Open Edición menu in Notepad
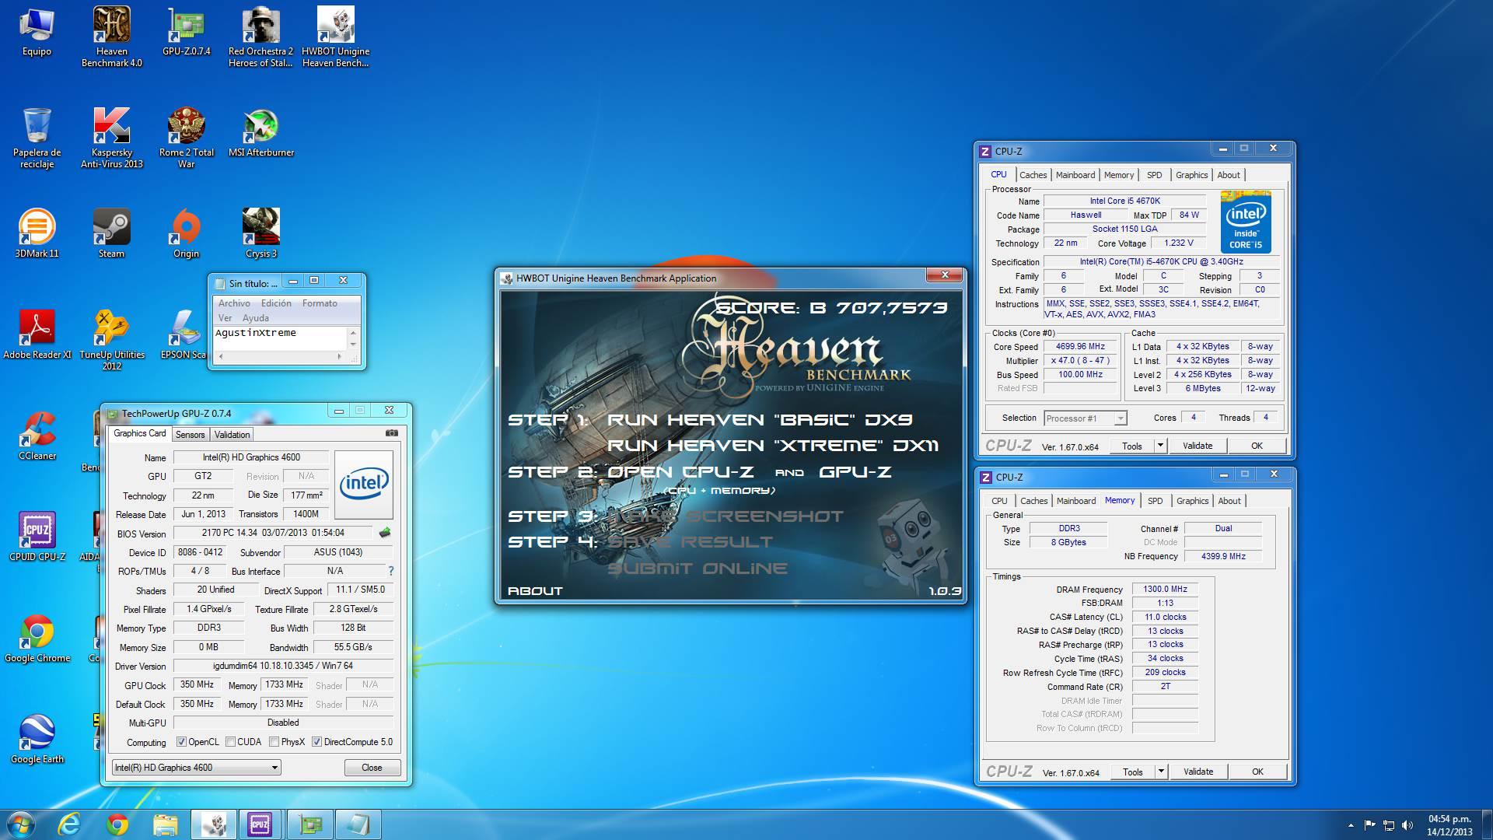 click(x=276, y=303)
